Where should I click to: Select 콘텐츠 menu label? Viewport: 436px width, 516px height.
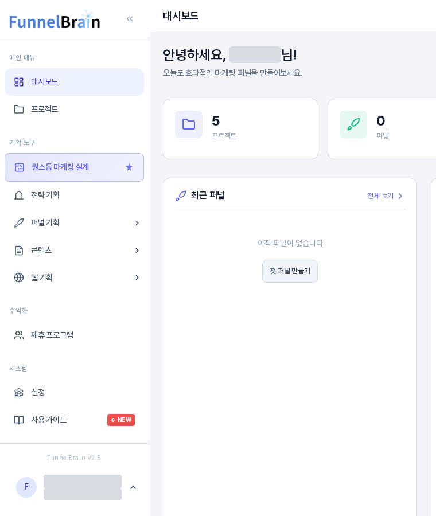(41, 251)
